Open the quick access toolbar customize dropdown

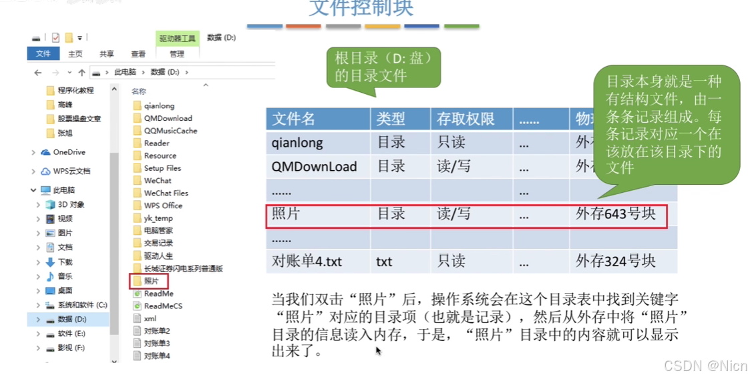[x=80, y=38]
